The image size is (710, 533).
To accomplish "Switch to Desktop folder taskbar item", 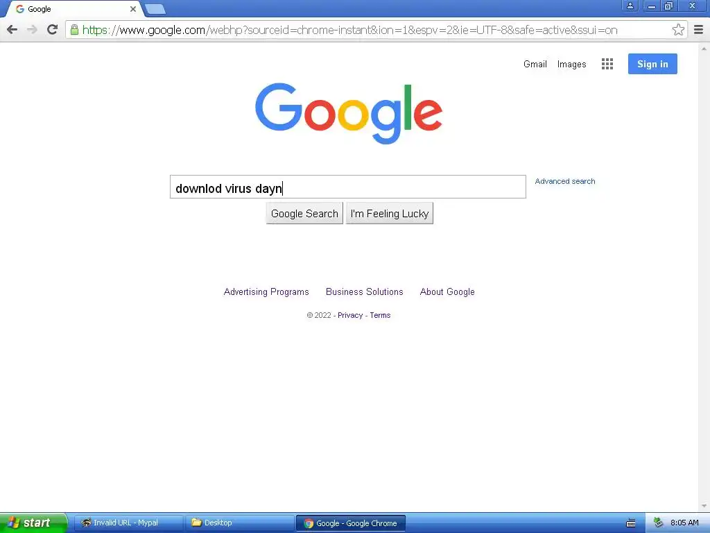I will tap(239, 523).
